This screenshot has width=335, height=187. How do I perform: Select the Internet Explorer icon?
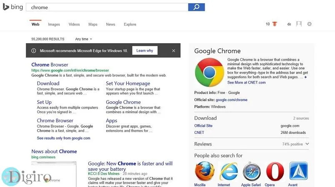click(x=228, y=171)
